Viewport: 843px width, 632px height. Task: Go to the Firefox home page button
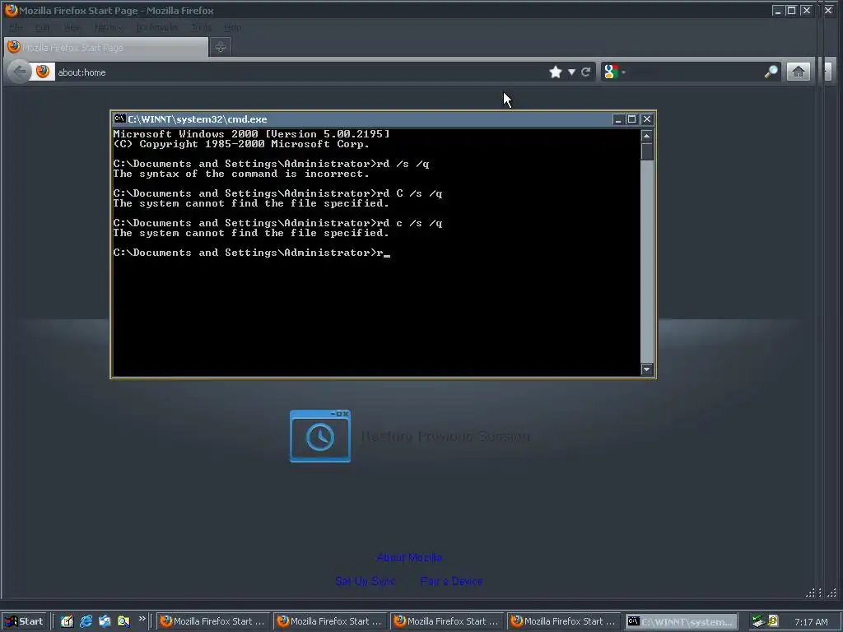[799, 72]
